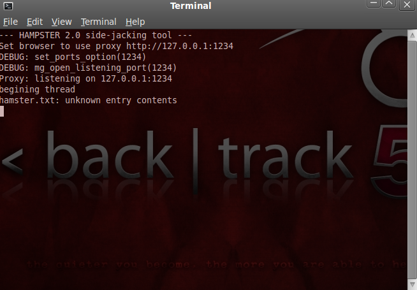Open the File menu
Screen dimensions: 417x290
click(x=10, y=22)
